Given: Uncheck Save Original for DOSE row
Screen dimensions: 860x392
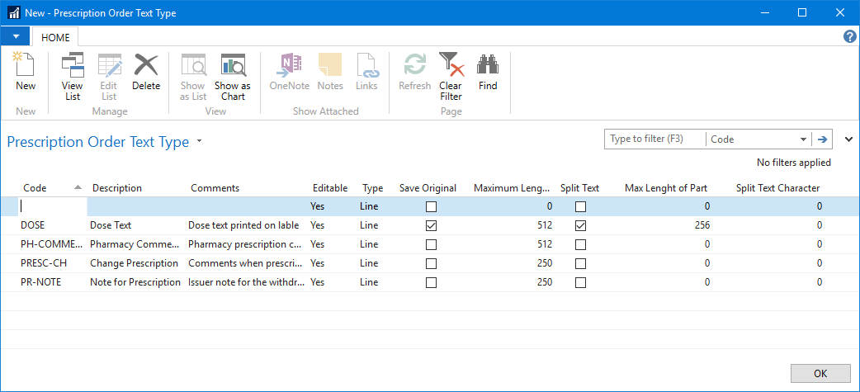Looking at the screenshot, I should tap(431, 225).
